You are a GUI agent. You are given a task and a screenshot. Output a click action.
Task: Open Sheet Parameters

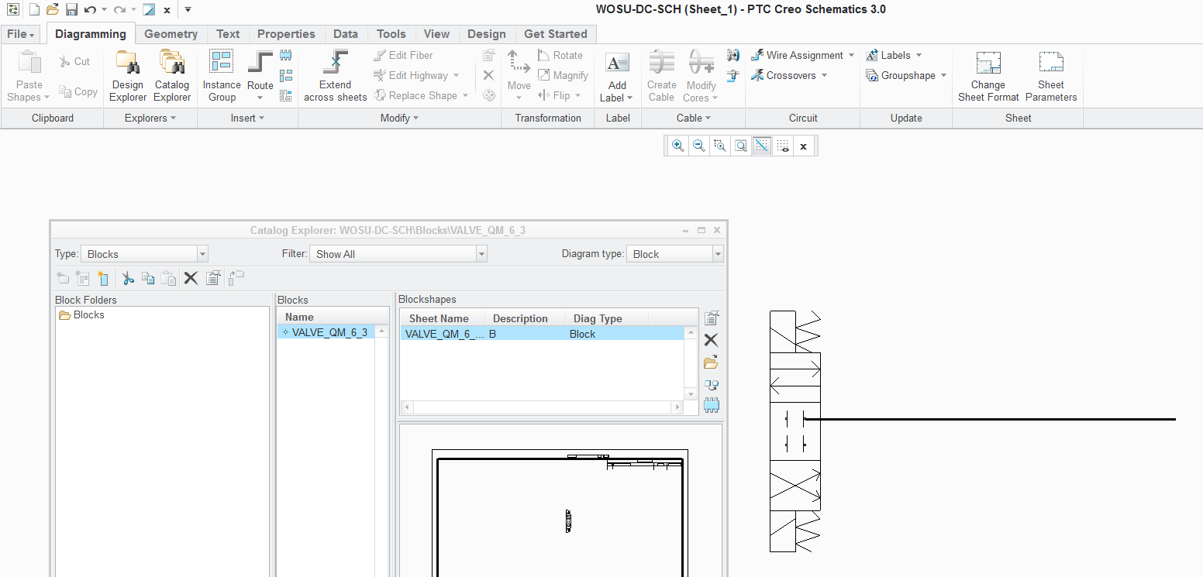pyautogui.click(x=1051, y=76)
